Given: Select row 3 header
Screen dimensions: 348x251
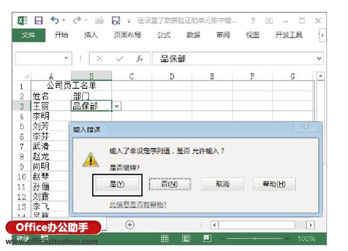Looking at the screenshot, I should point(22,106).
